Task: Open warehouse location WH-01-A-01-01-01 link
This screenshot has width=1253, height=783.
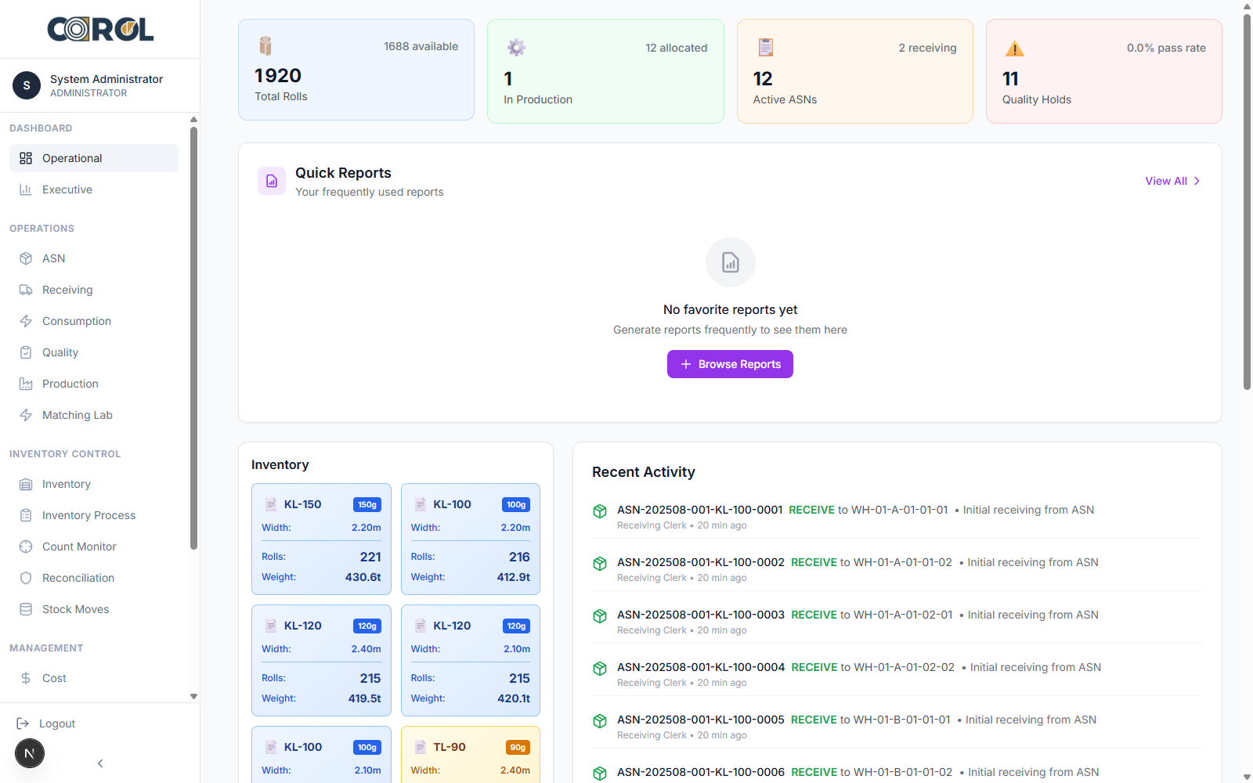Action: tap(901, 509)
